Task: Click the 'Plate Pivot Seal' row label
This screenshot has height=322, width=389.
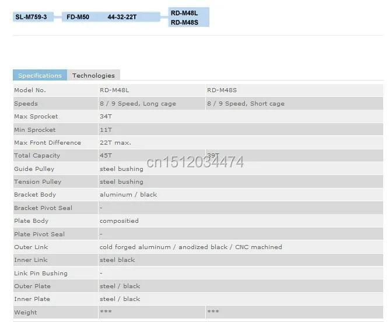Action: pos(40,234)
